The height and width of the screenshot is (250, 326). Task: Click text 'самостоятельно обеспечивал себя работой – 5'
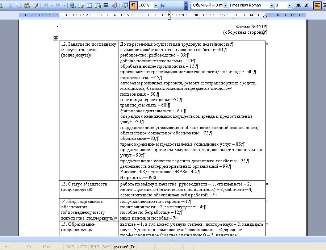(x=167, y=195)
